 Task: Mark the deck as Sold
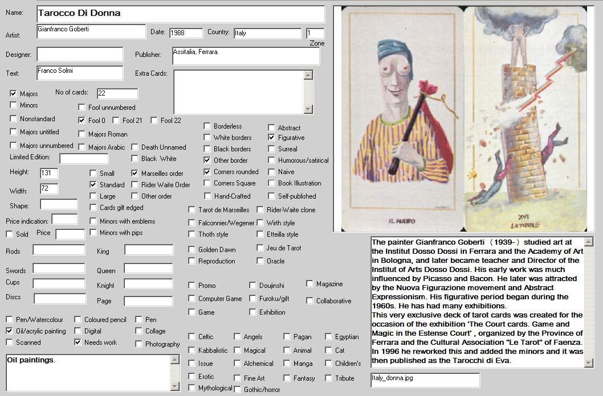[x=10, y=234]
